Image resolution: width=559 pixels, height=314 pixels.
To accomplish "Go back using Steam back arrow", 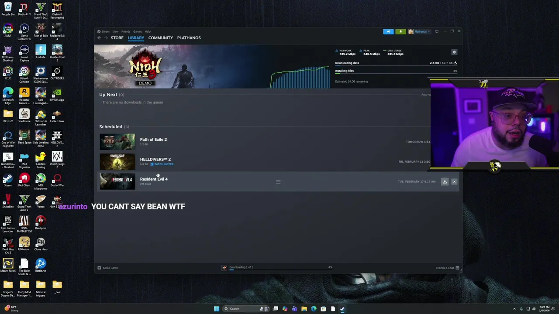I will pos(99,38).
